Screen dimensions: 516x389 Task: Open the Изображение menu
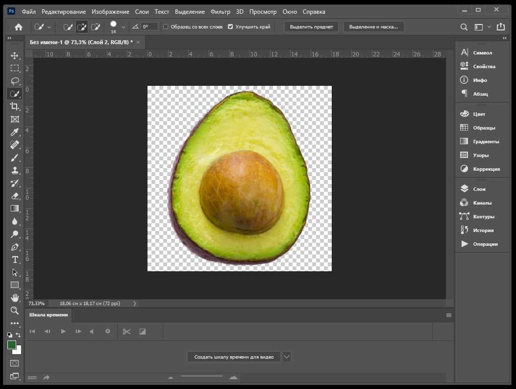click(x=110, y=11)
